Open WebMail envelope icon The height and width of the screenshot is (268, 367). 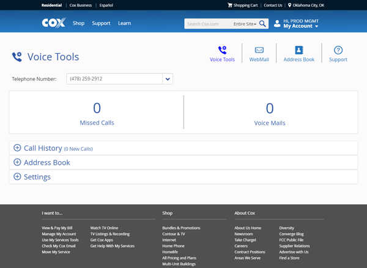coord(259,50)
